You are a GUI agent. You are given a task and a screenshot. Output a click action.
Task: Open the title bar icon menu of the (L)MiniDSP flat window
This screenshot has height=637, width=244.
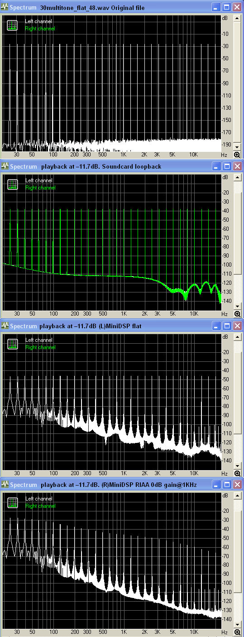point(5,326)
